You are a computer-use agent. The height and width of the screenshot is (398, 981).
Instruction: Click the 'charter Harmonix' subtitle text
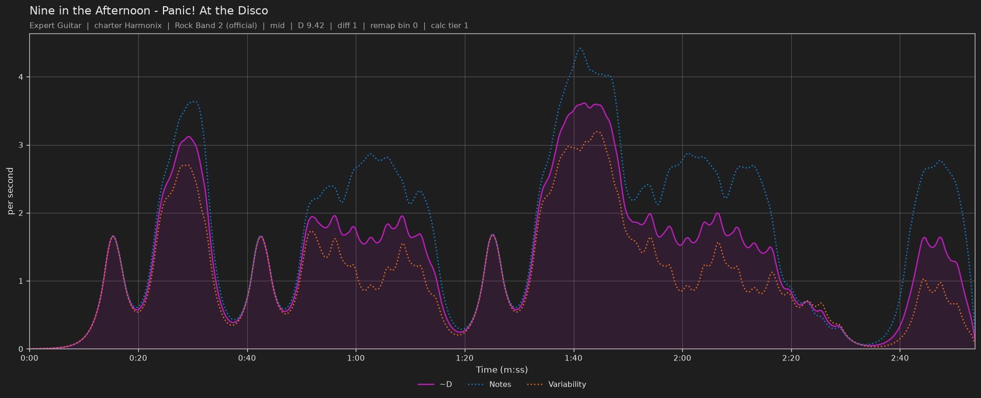[x=128, y=26]
